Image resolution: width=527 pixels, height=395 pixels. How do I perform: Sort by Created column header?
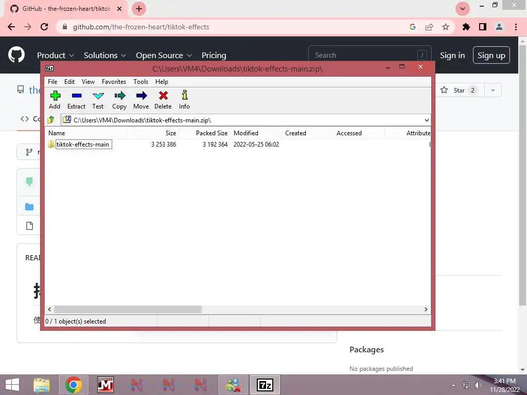tap(307, 133)
